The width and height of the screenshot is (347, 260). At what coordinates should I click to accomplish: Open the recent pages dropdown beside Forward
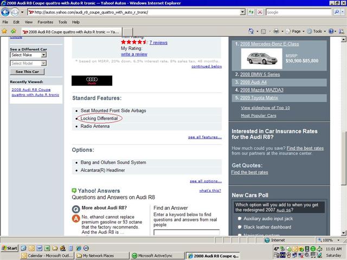click(22, 12)
